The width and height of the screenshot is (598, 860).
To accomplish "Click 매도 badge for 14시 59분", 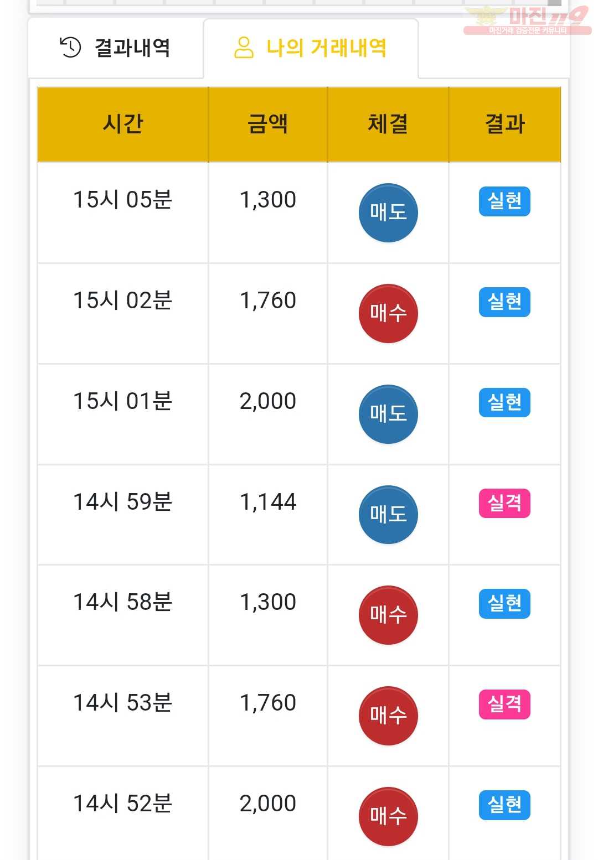I will [388, 515].
